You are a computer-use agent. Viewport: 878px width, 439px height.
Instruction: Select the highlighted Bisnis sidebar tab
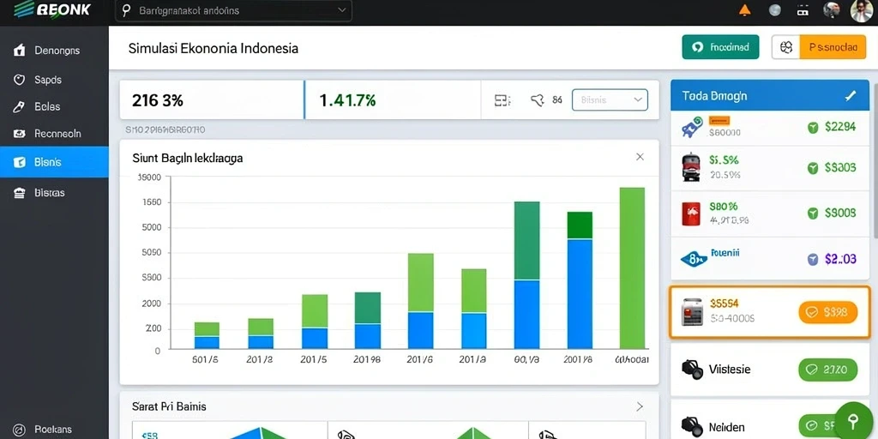54,162
